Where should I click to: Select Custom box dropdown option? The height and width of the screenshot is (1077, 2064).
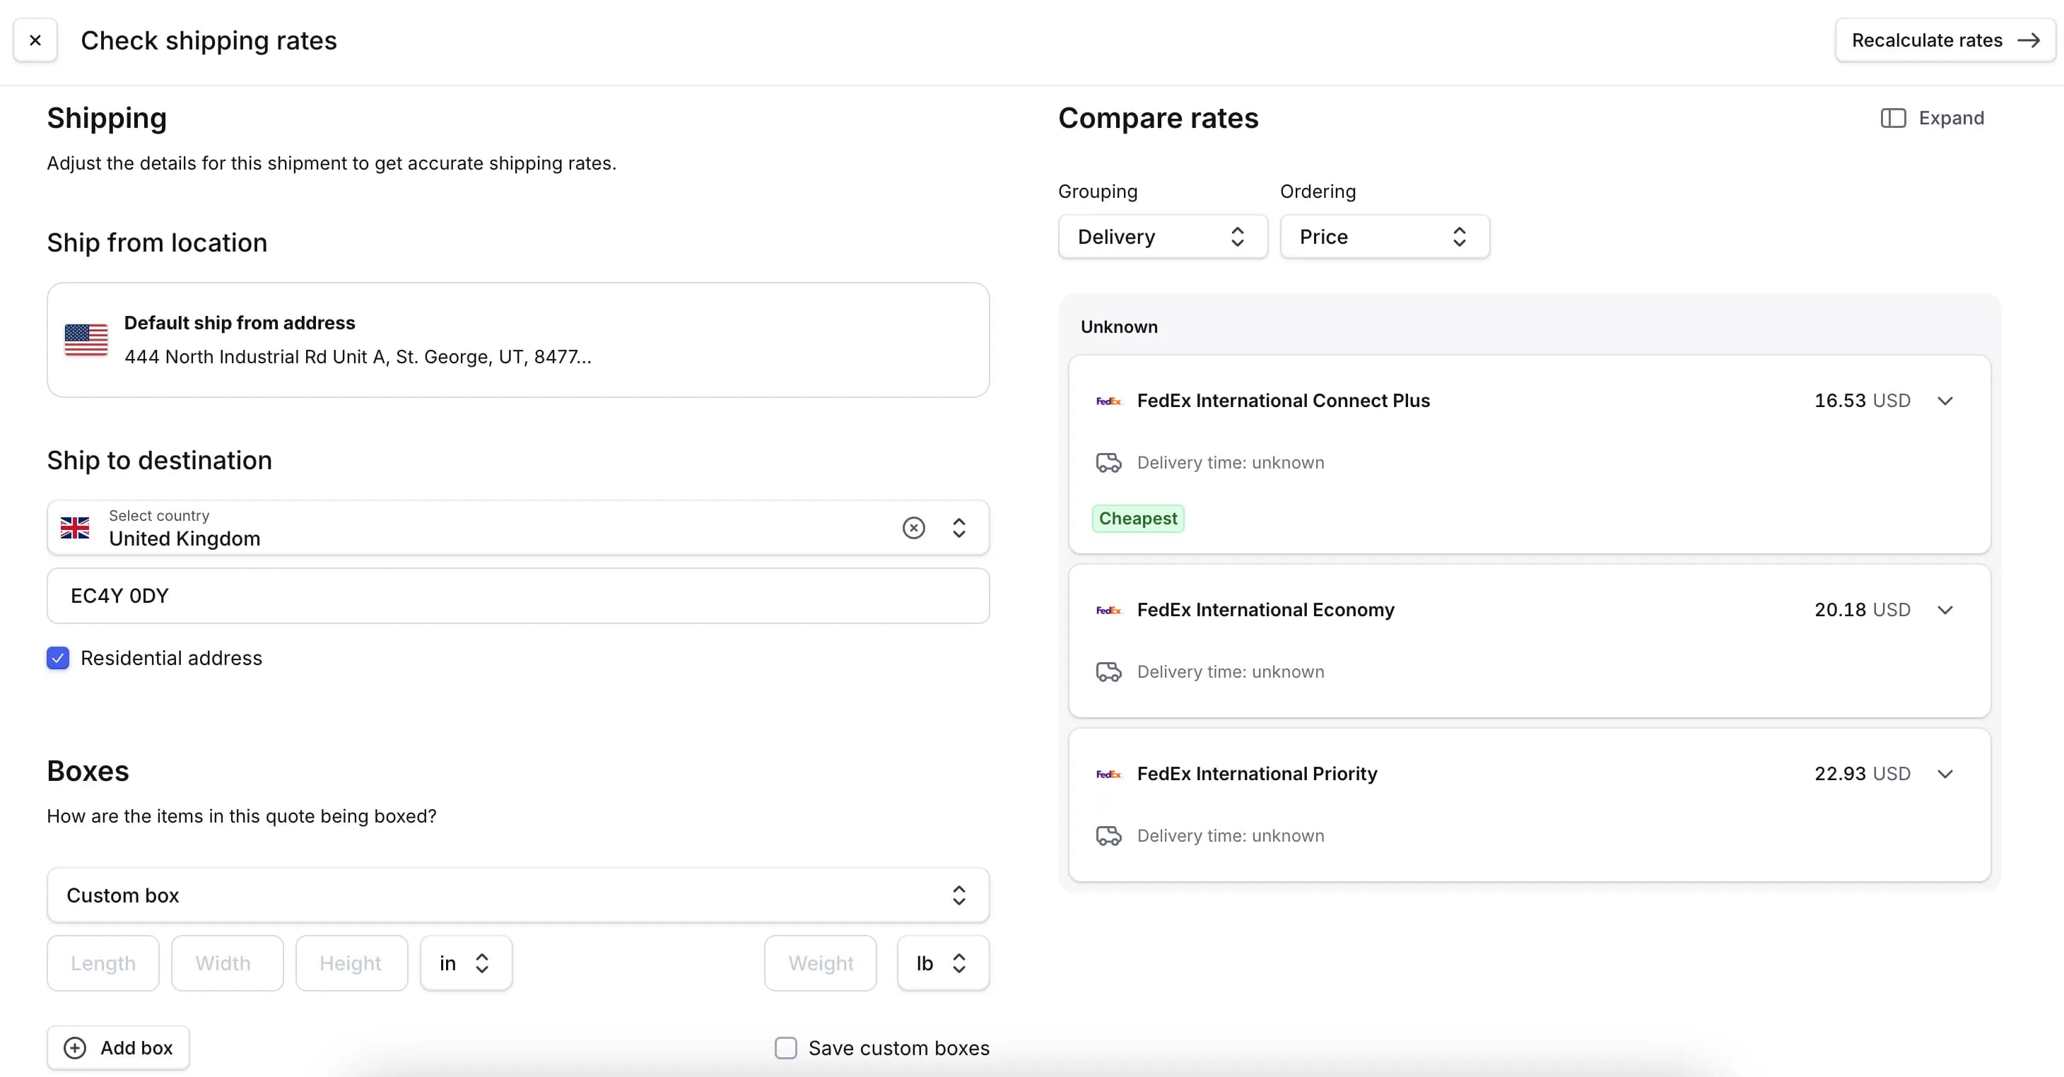[x=517, y=895]
